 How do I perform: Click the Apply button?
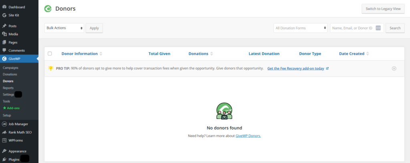coord(94,28)
